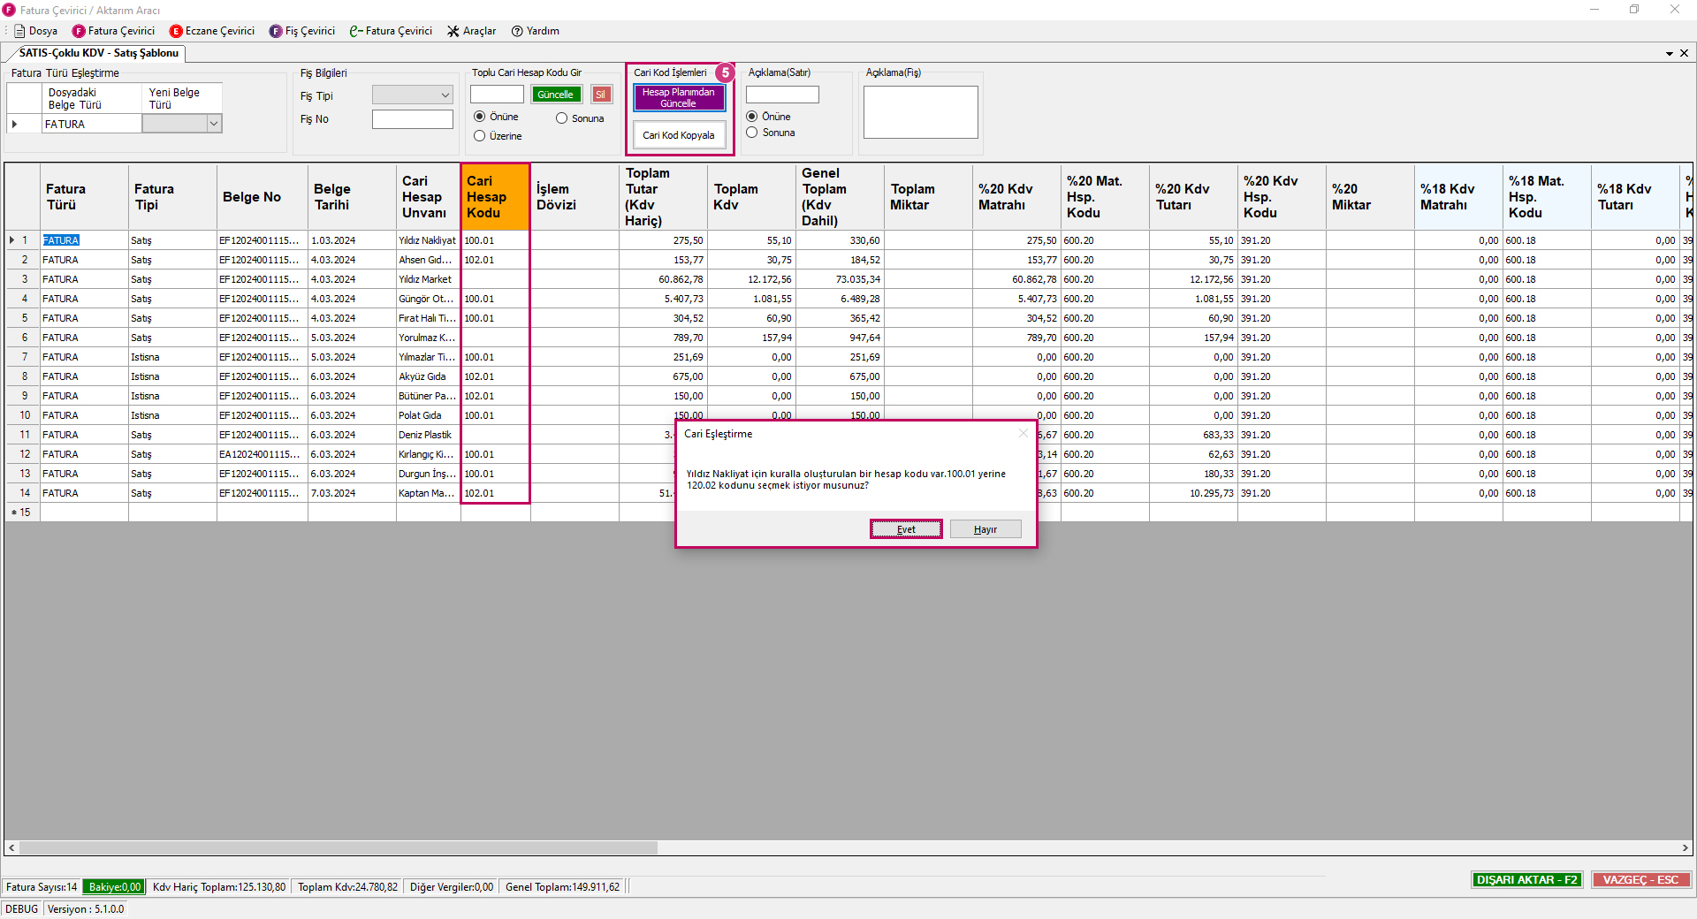Click the Cari Kod Kopyala button

click(679, 135)
